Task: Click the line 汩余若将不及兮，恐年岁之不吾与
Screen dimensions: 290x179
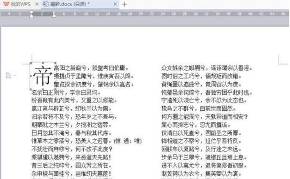Action: (74, 117)
